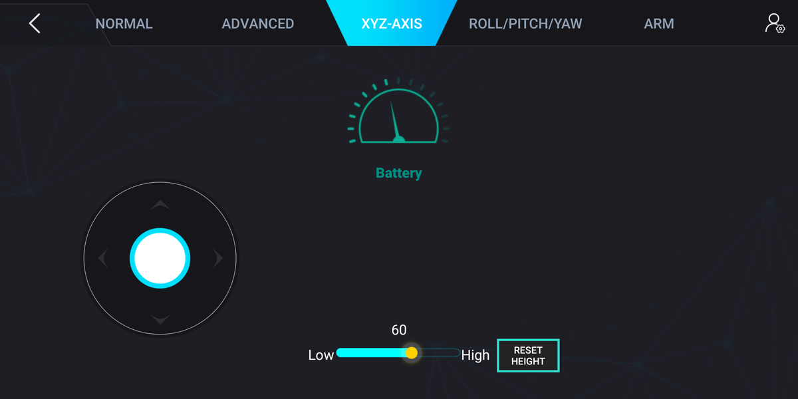Image resolution: width=798 pixels, height=399 pixels.
Task: Select the XYZ-AXIS tab
Action: [392, 24]
